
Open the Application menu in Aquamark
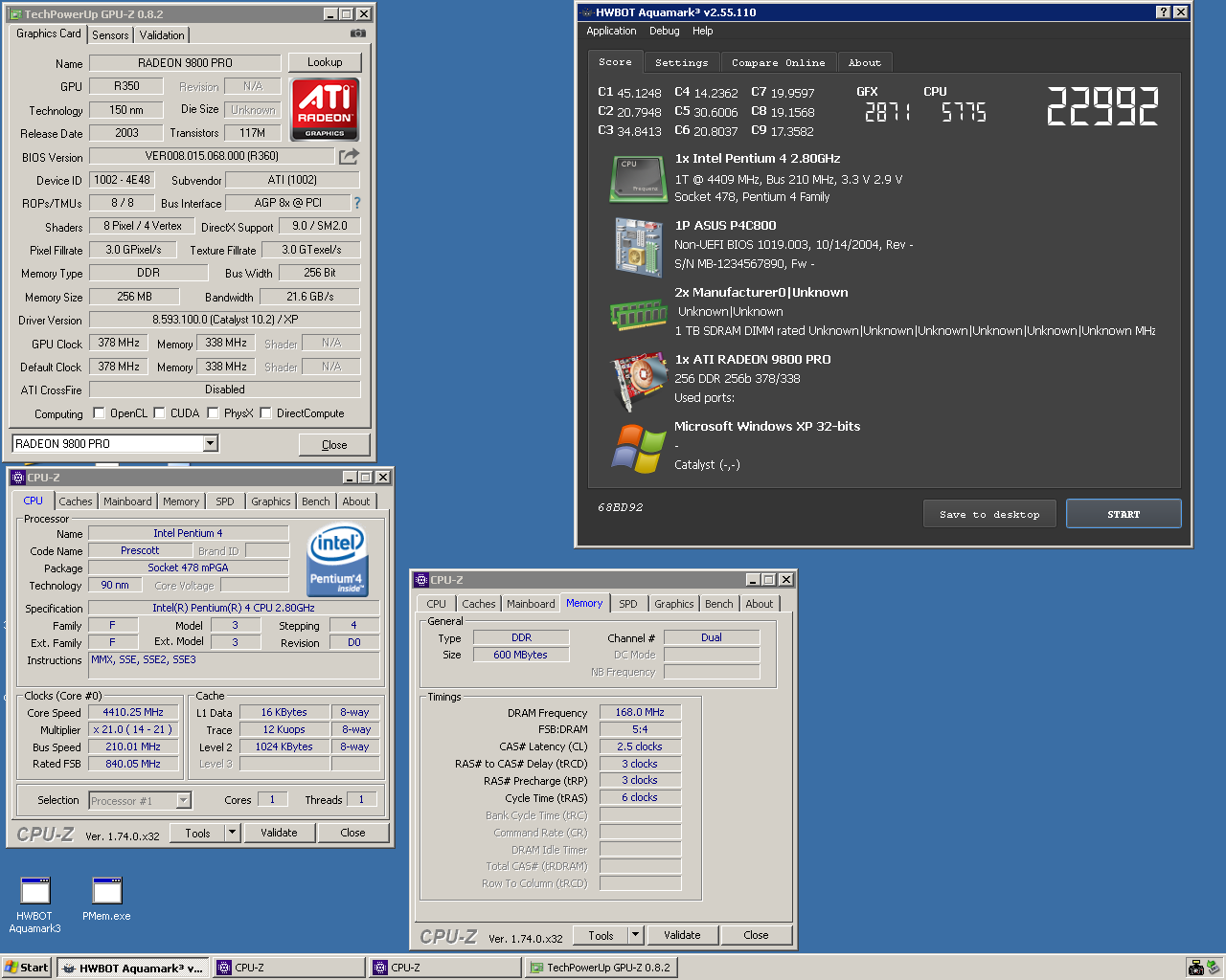[x=611, y=31]
